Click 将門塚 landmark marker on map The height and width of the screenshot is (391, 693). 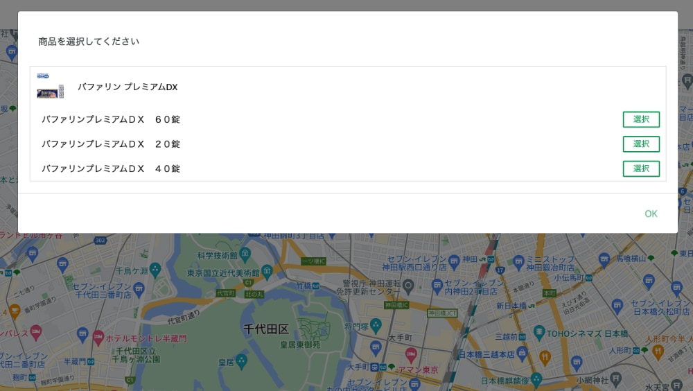tap(376, 326)
